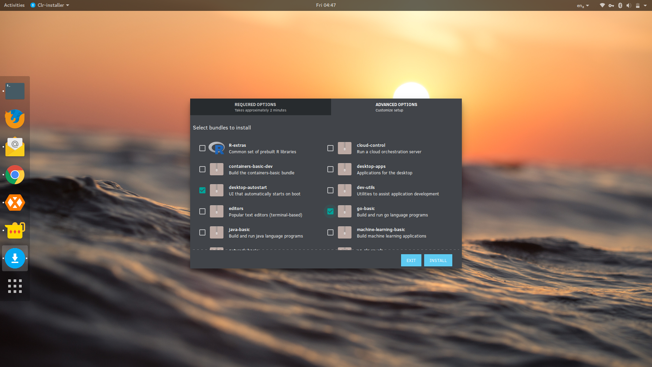Image resolution: width=652 pixels, height=367 pixels.
Task: Click the VPN key icon in top bar
Action: pos(611,5)
